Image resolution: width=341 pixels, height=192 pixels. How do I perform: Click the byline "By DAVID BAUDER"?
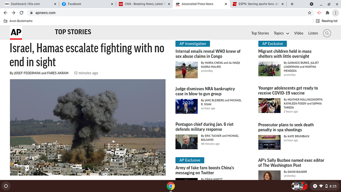(295, 172)
